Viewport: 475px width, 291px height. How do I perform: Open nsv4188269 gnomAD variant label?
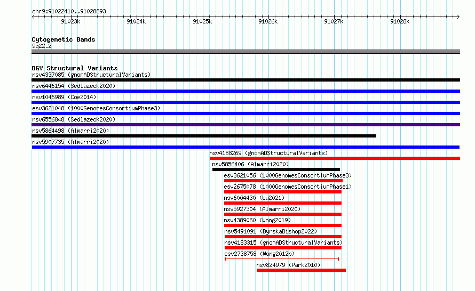(x=268, y=153)
